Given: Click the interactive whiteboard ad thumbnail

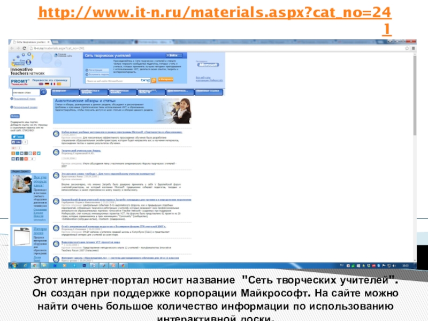Looking at the screenshot, I should 22,236.
